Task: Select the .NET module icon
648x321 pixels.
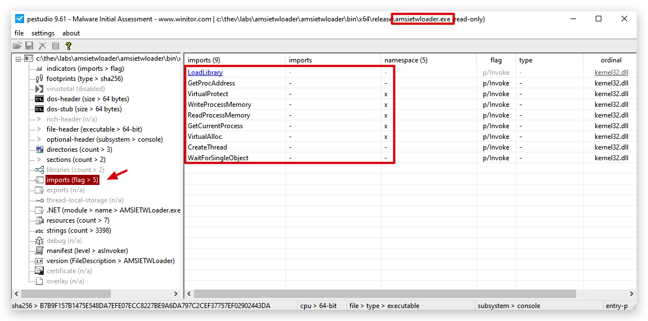Action: (x=39, y=210)
